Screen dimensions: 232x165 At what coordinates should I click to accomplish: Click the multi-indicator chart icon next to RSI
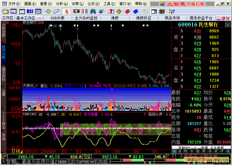click(38, 11)
